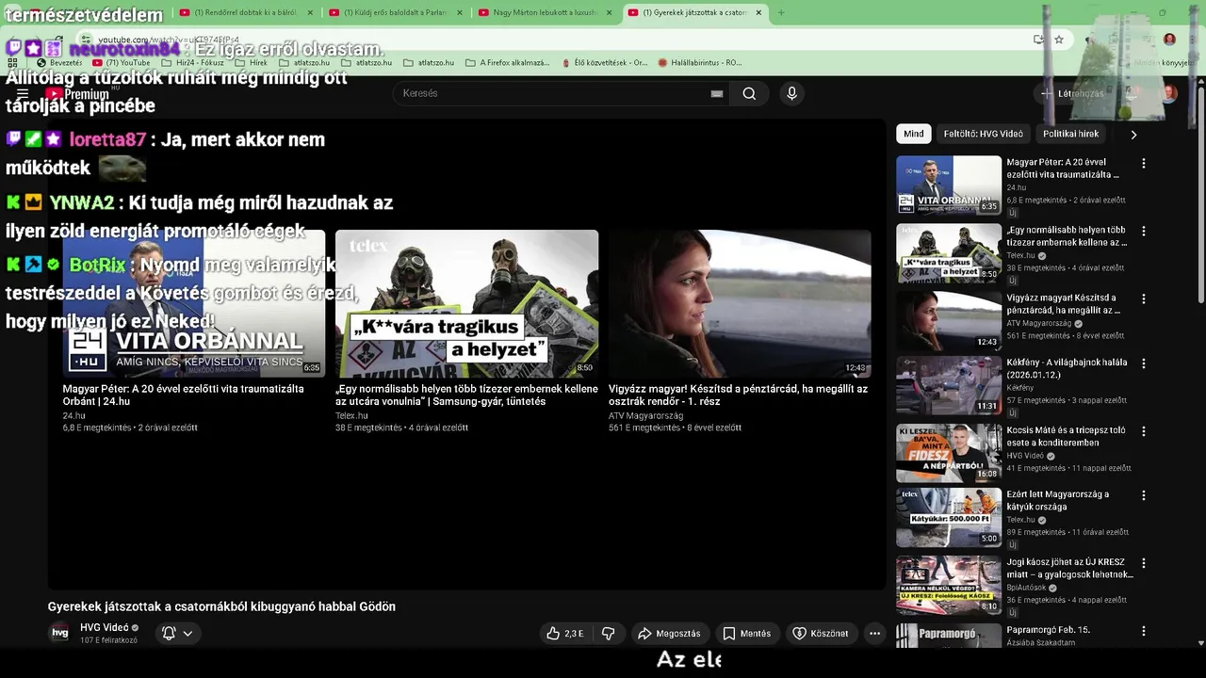Open the YouTube account avatar menu

pyautogui.click(x=1169, y=93)
